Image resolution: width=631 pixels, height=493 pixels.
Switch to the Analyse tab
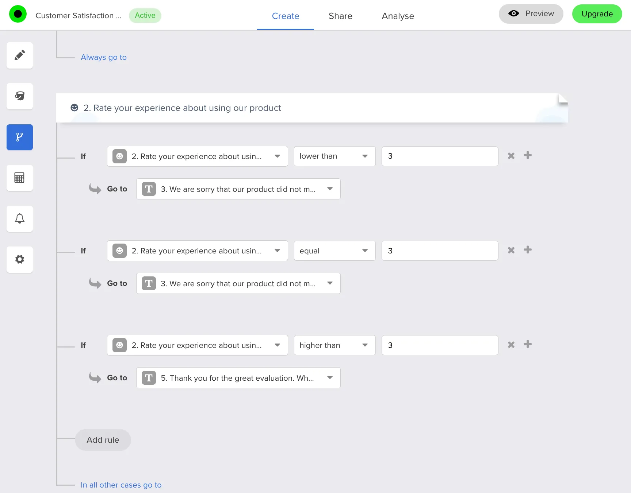point(398,16)
